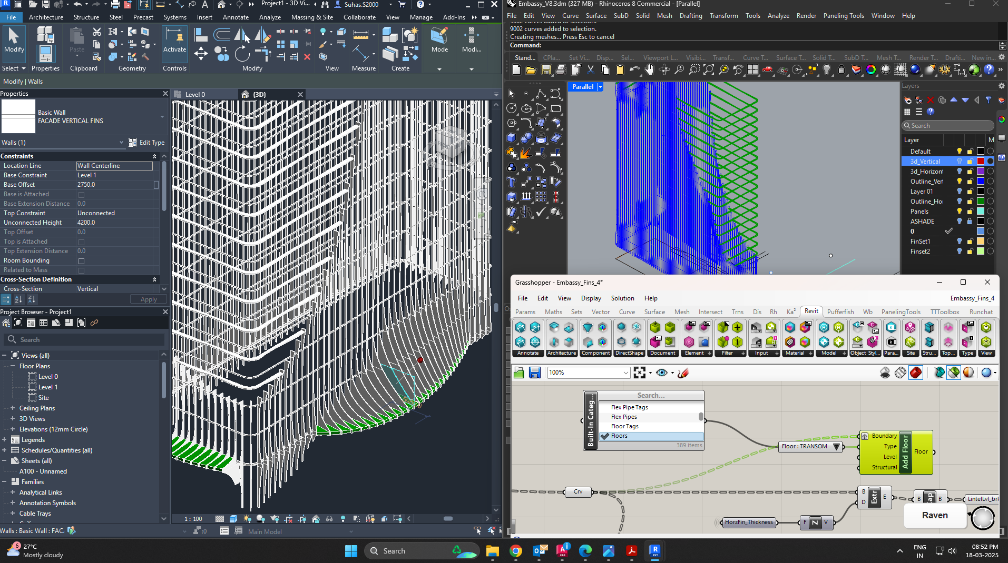Open File Explorer from the taskbar
Image resolution: width=1008 pixels, height=563 pixels.
coord(492,551)
